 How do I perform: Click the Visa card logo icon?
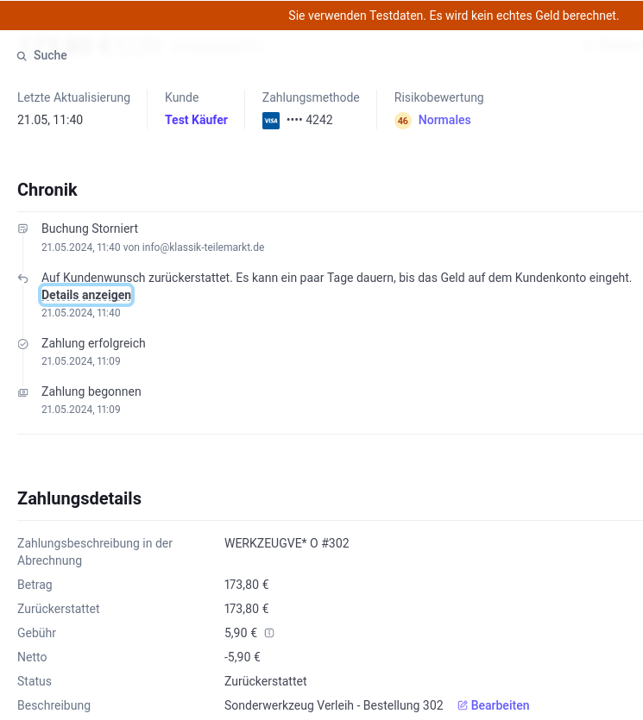point(271,121)
